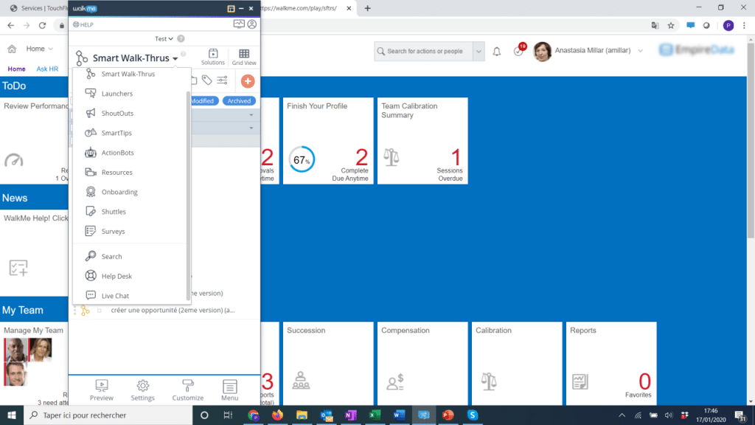Click the Shuttles icon in menu
Screen dimensions: 755x425
[91, 211]
